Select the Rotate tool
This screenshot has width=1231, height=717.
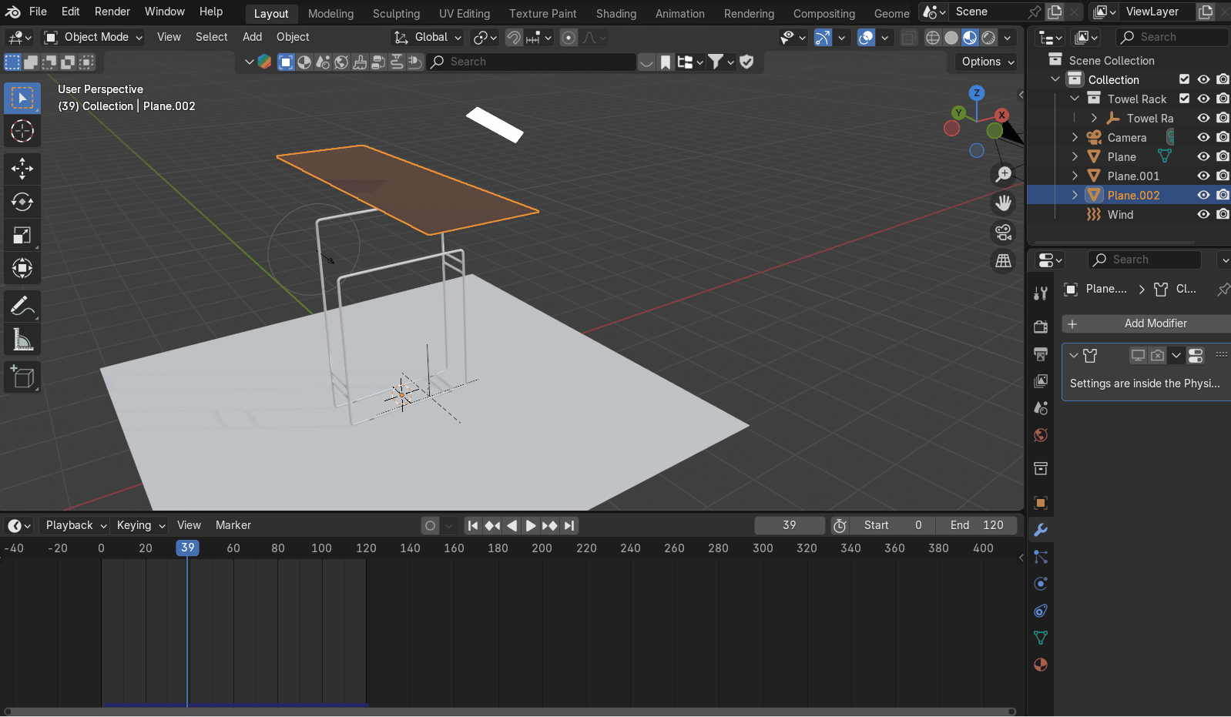click(x=22, y=202)
